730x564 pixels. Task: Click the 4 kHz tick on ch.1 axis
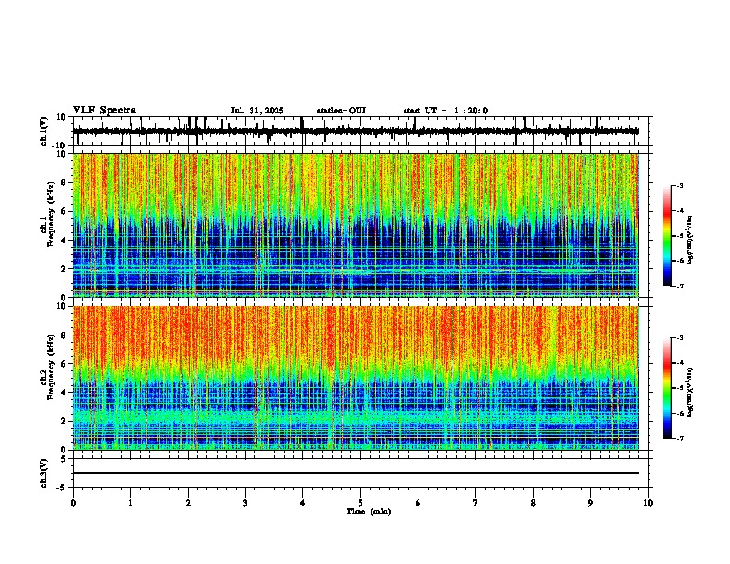(x=64, y=241)
